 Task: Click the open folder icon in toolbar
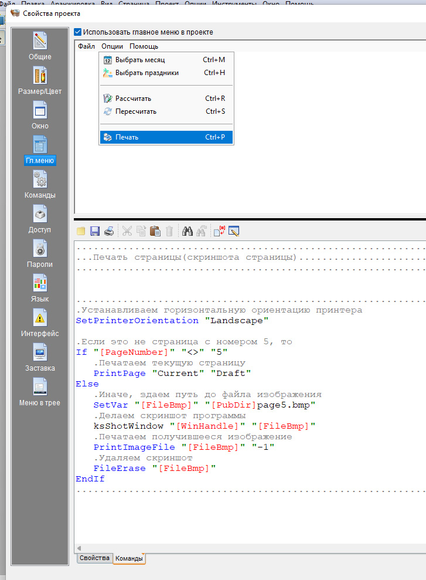(81, 231)
